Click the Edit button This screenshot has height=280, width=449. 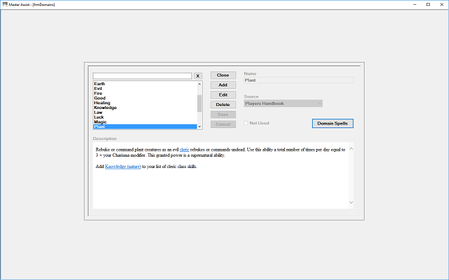click(x=223, y=95)
